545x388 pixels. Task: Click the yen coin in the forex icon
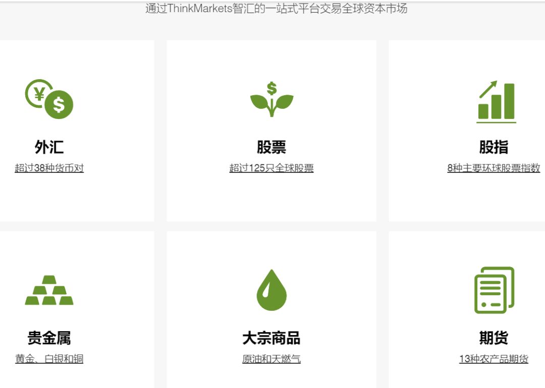[x=37, y=93]
